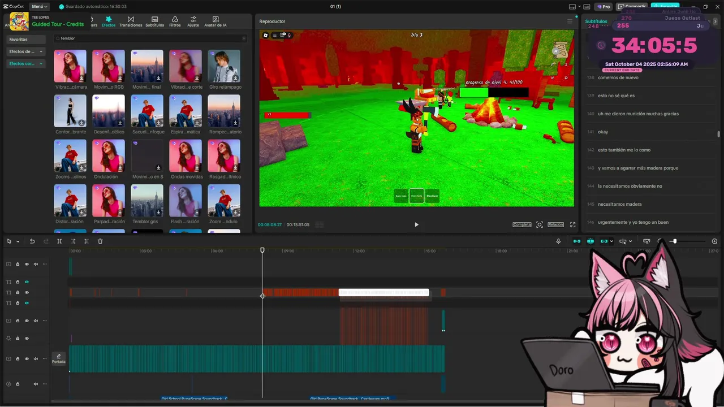Toggle main track magnet
Screen dimensions: 724x407
coord(577,241)
